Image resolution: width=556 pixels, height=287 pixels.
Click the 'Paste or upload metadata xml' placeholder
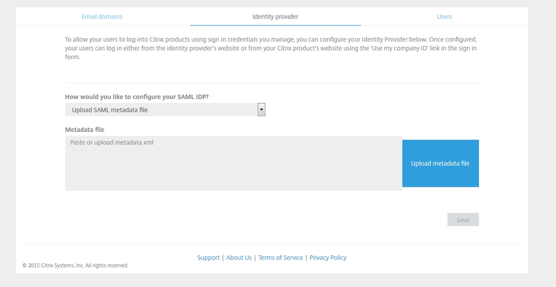[112, 142]
